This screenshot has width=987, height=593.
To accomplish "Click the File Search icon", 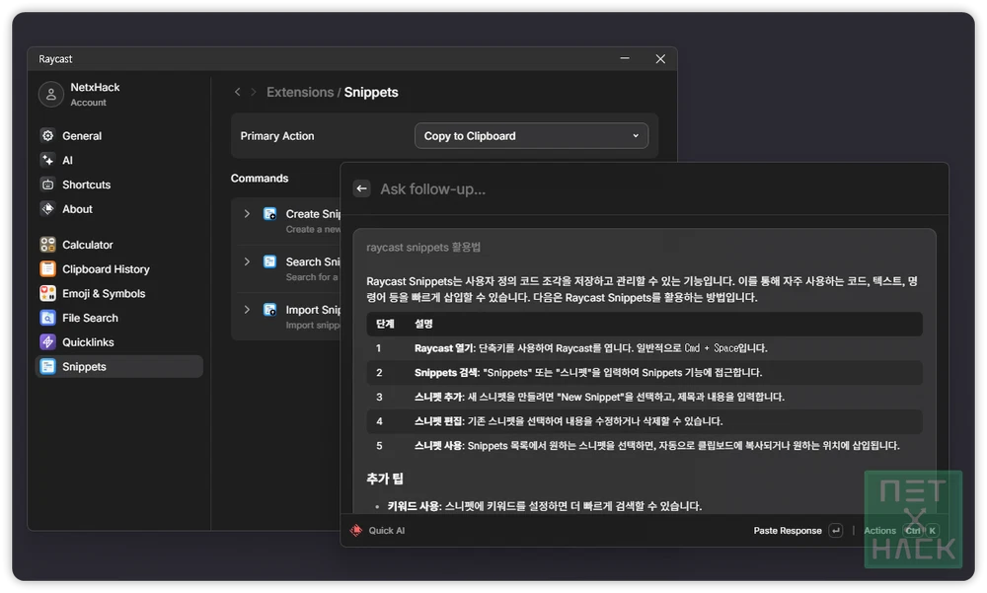I will [47, 318].
